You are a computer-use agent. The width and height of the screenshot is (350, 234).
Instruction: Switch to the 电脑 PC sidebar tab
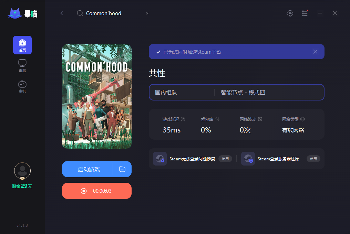point(22,66)
